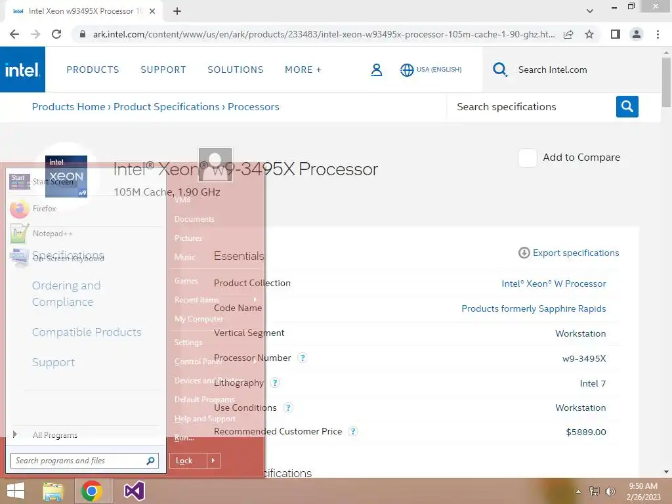The image size is (672, 504).
Task: Open Documents in the Start menu
Action: [194, 219]
